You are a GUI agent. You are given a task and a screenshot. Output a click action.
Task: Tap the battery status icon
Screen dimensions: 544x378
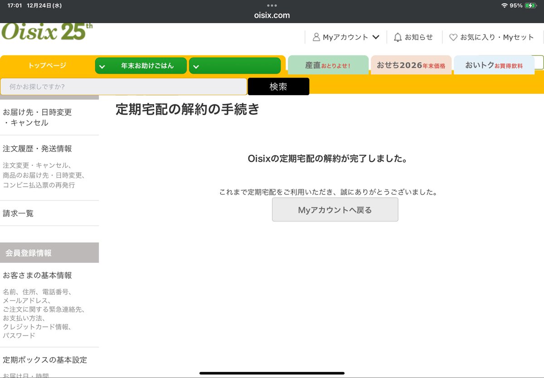[x=530, y=5]
